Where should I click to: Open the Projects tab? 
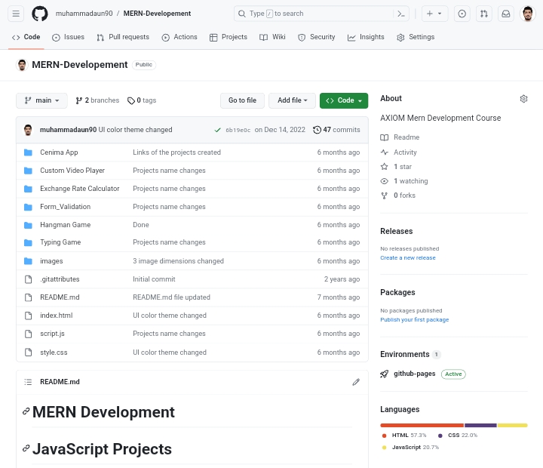click(x=229, y=37)
